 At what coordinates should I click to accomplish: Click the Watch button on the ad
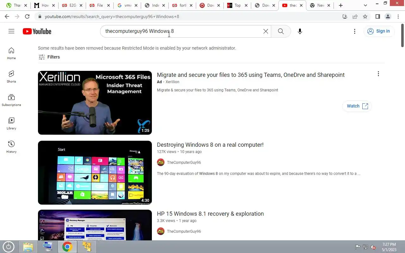(x=357, y=106)
